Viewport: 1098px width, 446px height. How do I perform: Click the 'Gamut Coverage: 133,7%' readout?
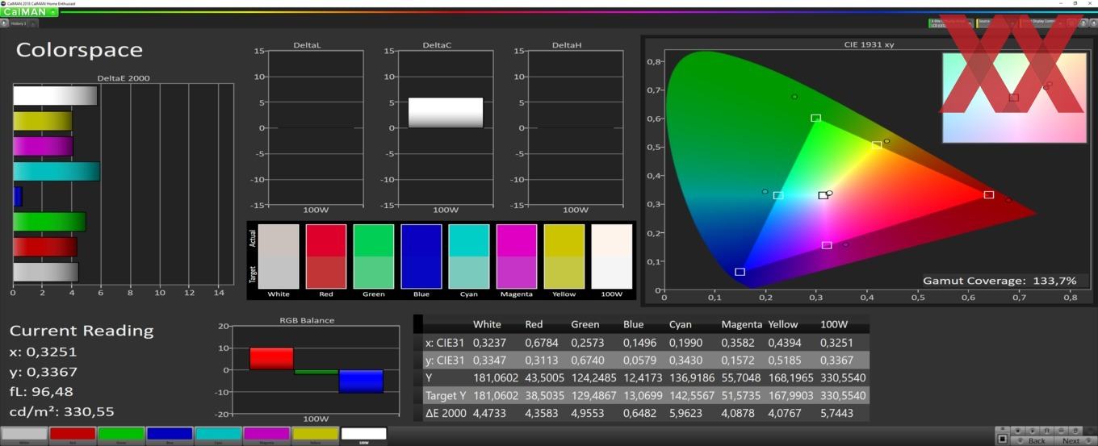pos(1000,281)
